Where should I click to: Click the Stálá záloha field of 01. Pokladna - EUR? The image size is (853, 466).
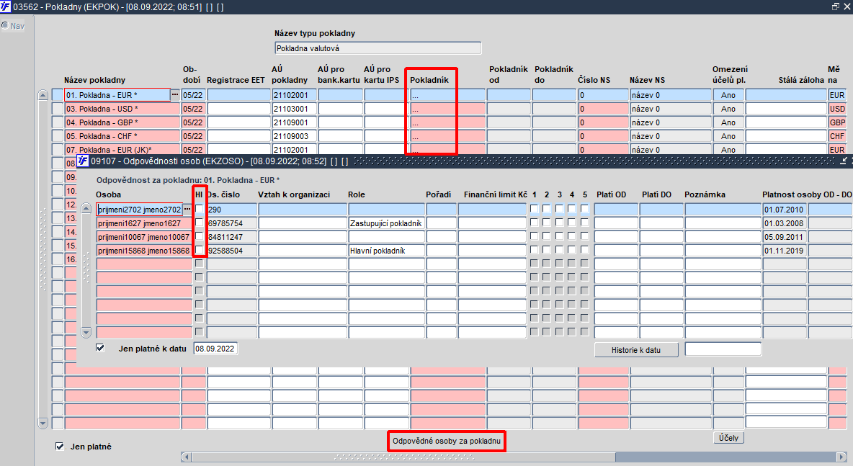(x=786, y=95)
